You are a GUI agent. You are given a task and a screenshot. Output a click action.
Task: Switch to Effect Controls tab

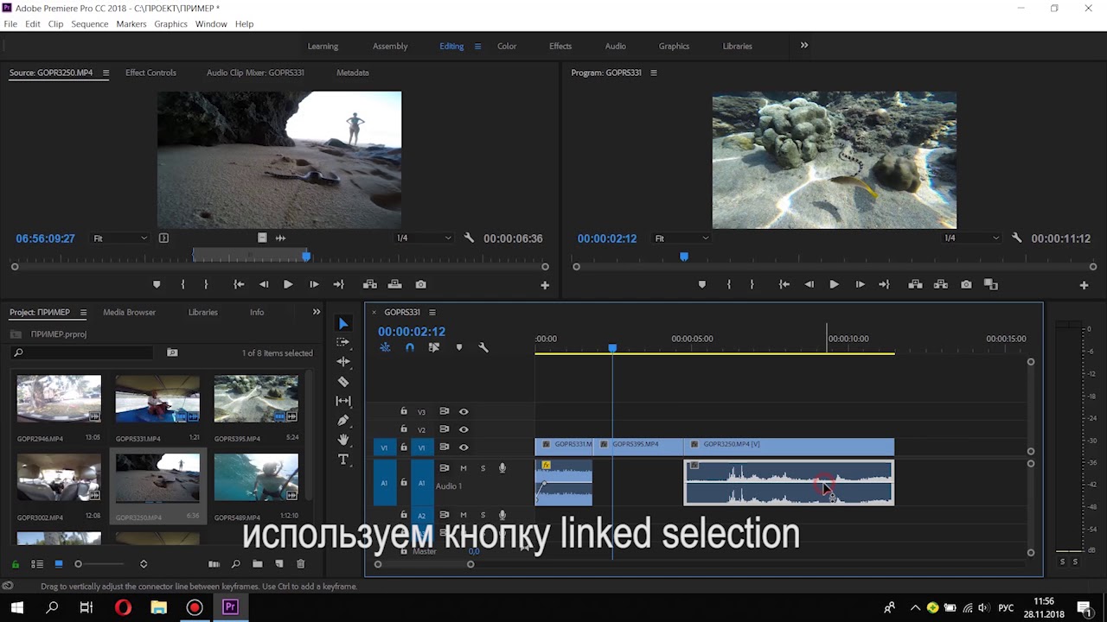150,73
